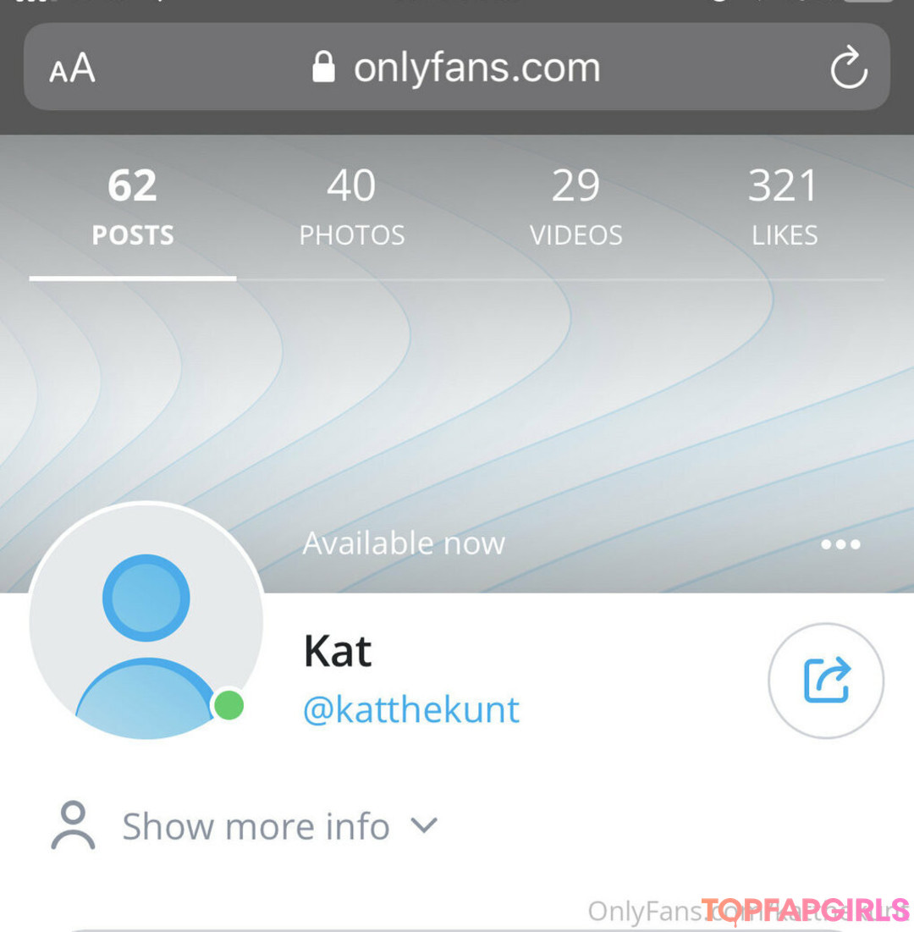Open the 321 Likes tab
914x932 pixels.
pos(784,207)
